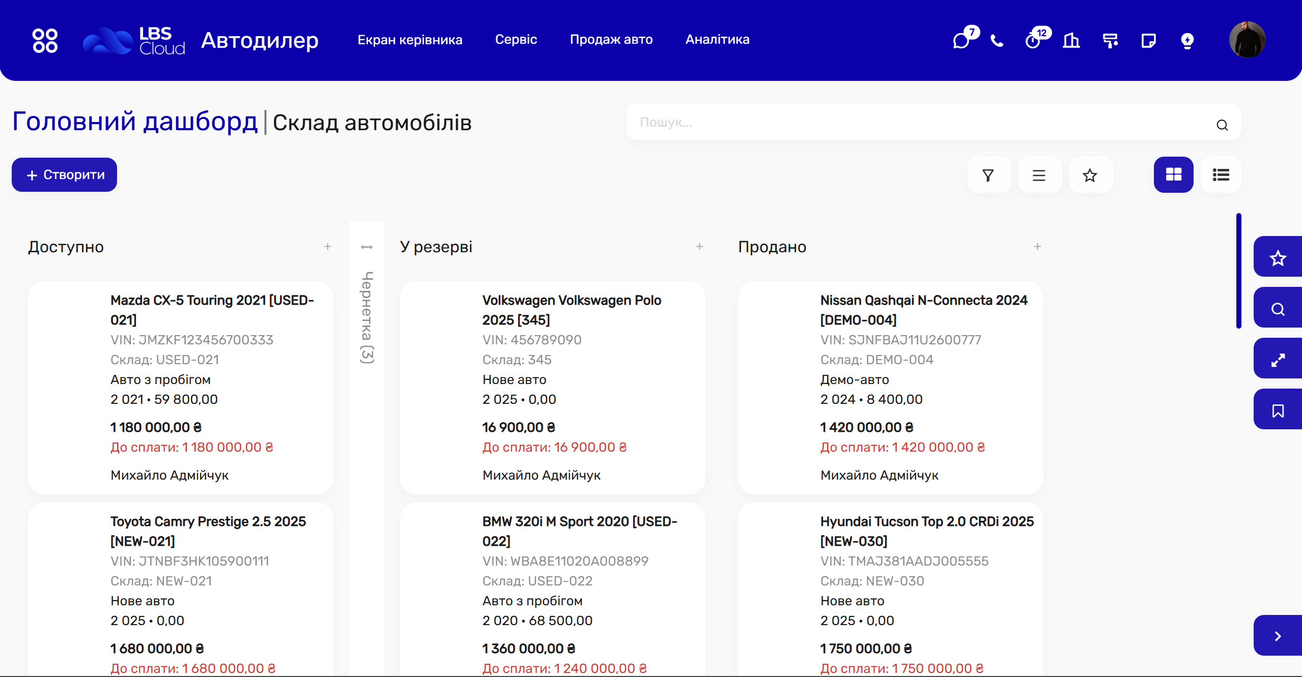Open the Nissan Qashqai N-Connecta 2024 card
Image resolution: width=1302 pixels, height=677 pixels.
(x=891, y=388)
